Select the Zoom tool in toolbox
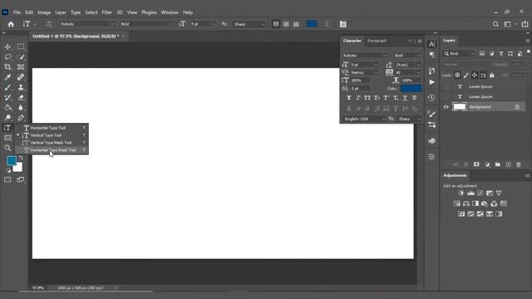The height and width of the screenshot is (299, 532). 7,148
